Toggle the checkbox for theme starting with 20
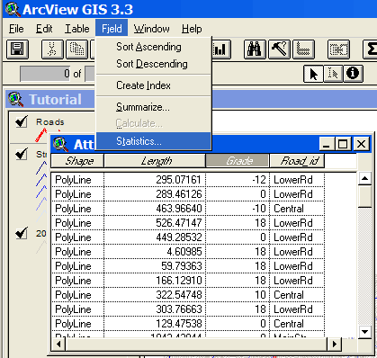The width and height of the screenshot is (377, 358). click(x=22, y=233)
